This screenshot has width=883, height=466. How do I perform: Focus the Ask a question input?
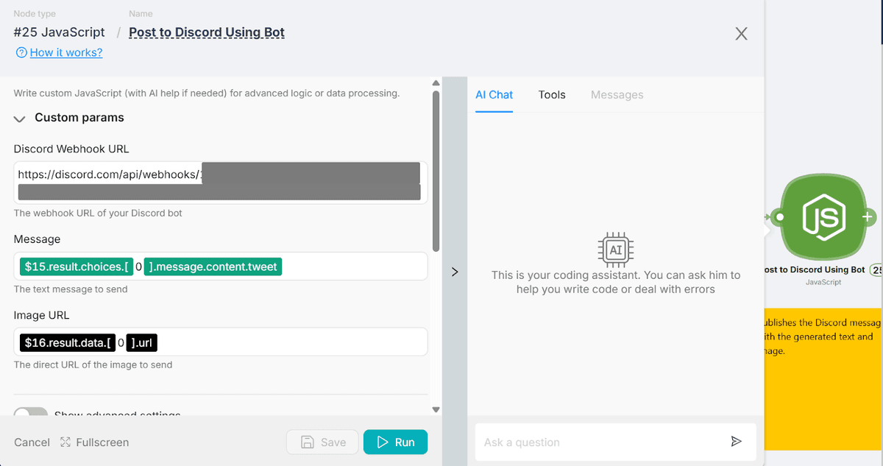point(600,442)
